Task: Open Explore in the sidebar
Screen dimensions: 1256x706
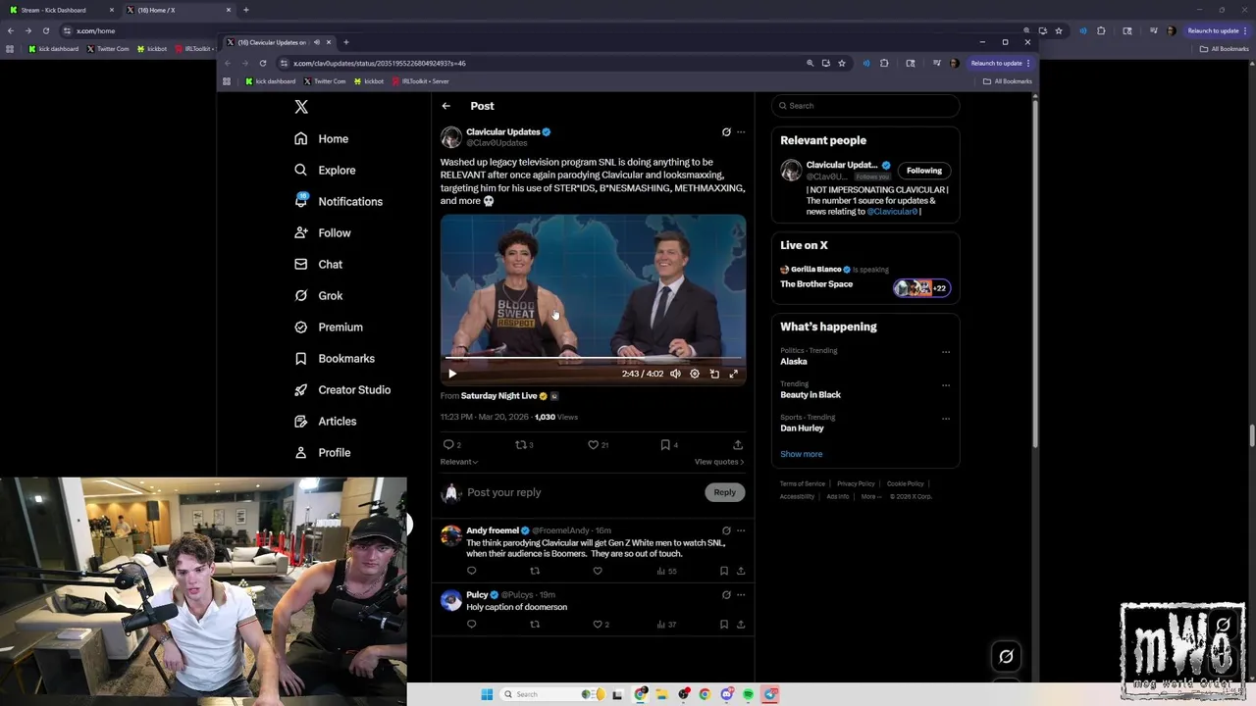Action: [325, 171]
